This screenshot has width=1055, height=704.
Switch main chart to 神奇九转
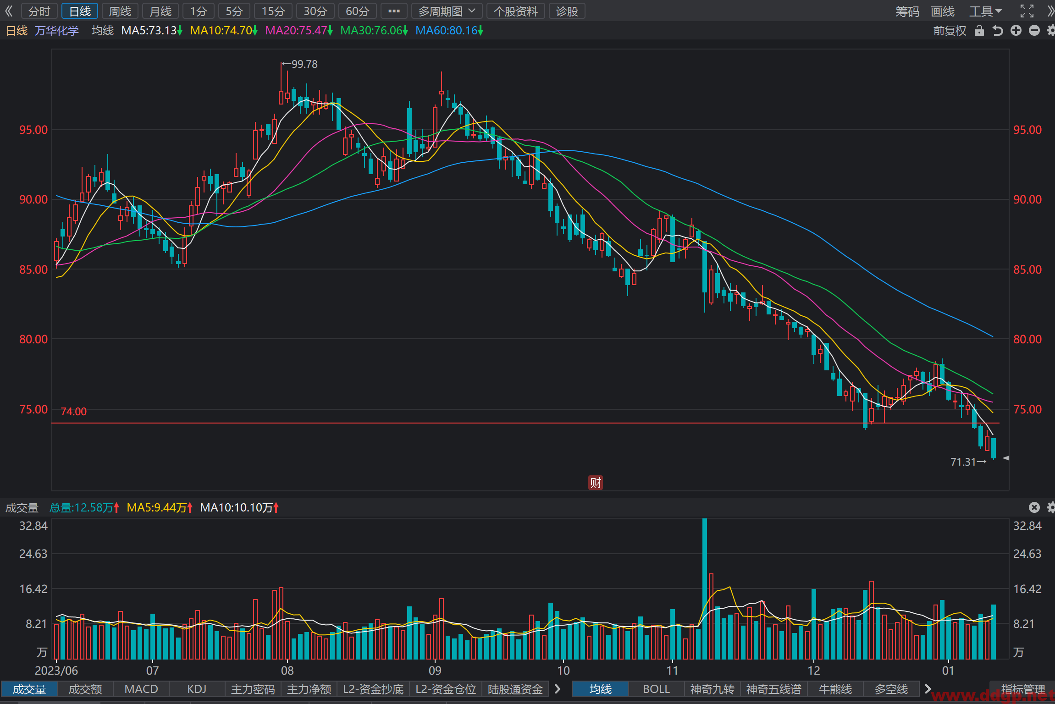pos(713,689)
